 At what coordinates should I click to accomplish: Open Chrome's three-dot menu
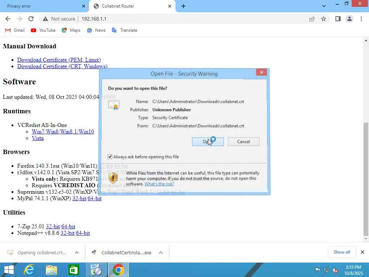coord(361,19)
